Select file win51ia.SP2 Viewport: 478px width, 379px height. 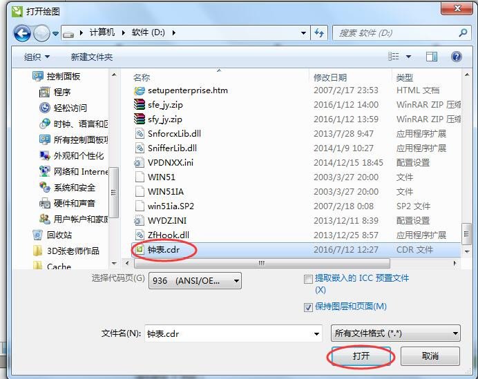pos(171,206)
